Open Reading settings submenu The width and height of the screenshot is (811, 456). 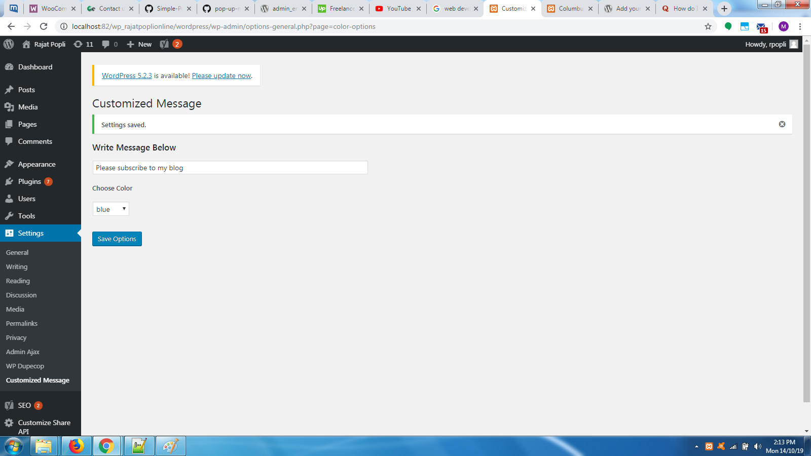click(18, 281)
